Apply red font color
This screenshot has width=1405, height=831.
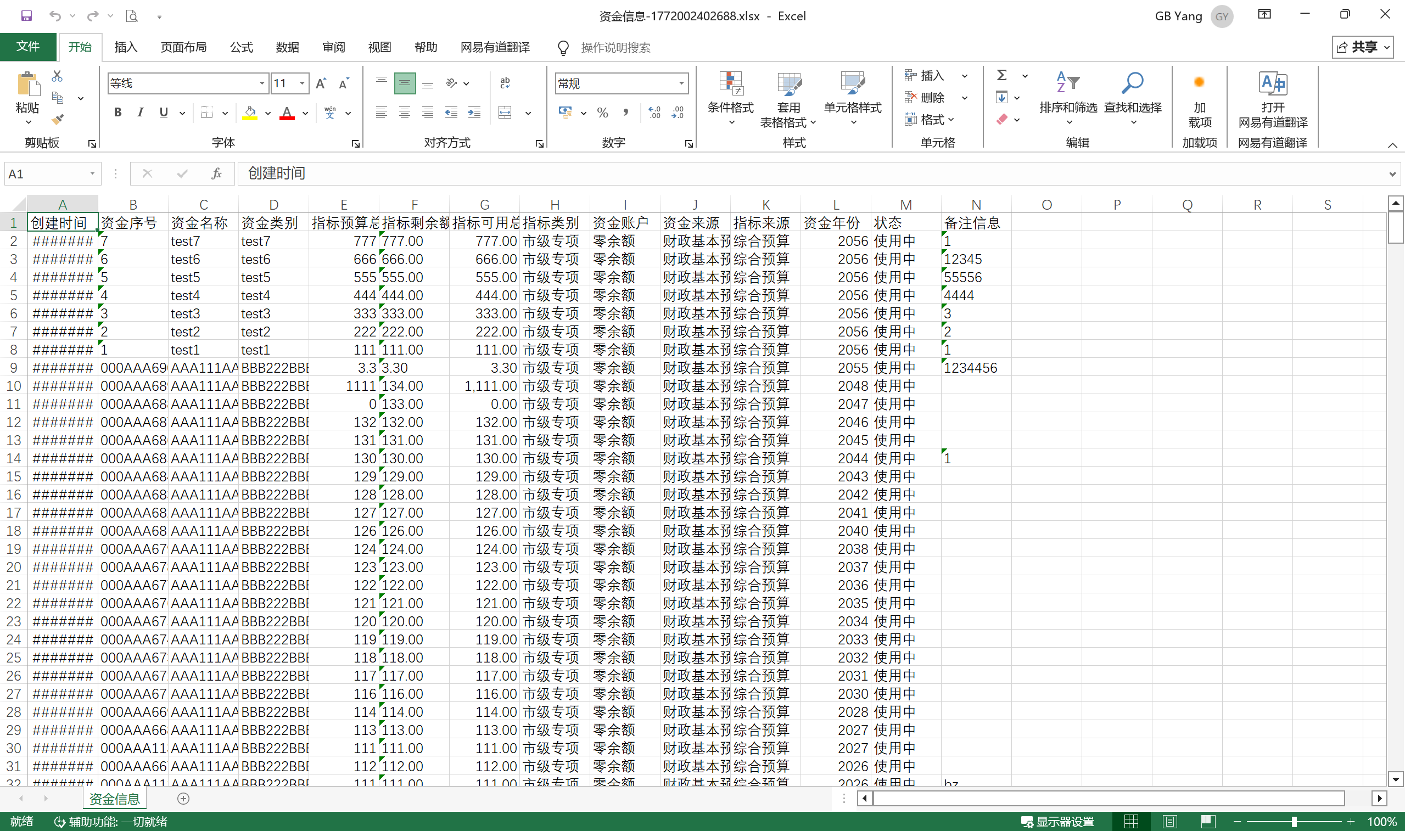[287, 113]
